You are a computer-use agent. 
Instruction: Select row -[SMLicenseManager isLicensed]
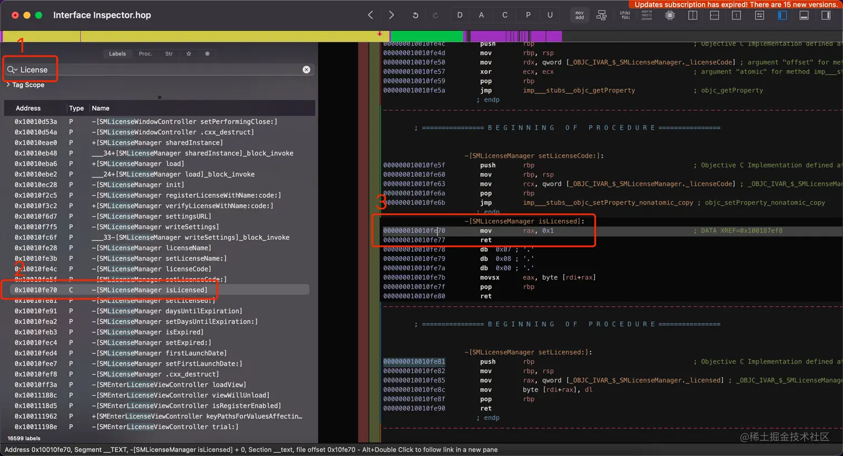(x=159, y=290)
